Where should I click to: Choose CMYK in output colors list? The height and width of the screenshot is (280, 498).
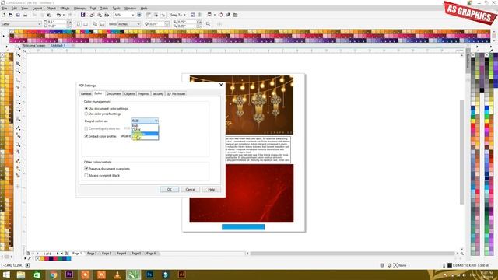pyautogui.click(x=145, y=130)
